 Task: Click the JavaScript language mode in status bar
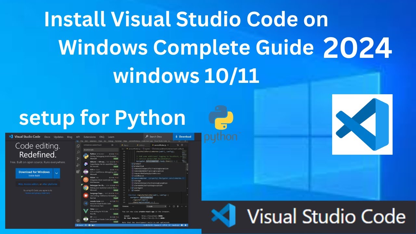[175, 225]
